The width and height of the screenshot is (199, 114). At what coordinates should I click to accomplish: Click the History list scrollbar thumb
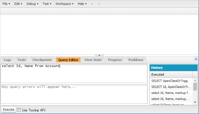coord(195,87)
